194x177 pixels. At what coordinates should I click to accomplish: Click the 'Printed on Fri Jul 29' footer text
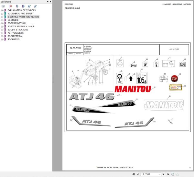pos(115,168)
